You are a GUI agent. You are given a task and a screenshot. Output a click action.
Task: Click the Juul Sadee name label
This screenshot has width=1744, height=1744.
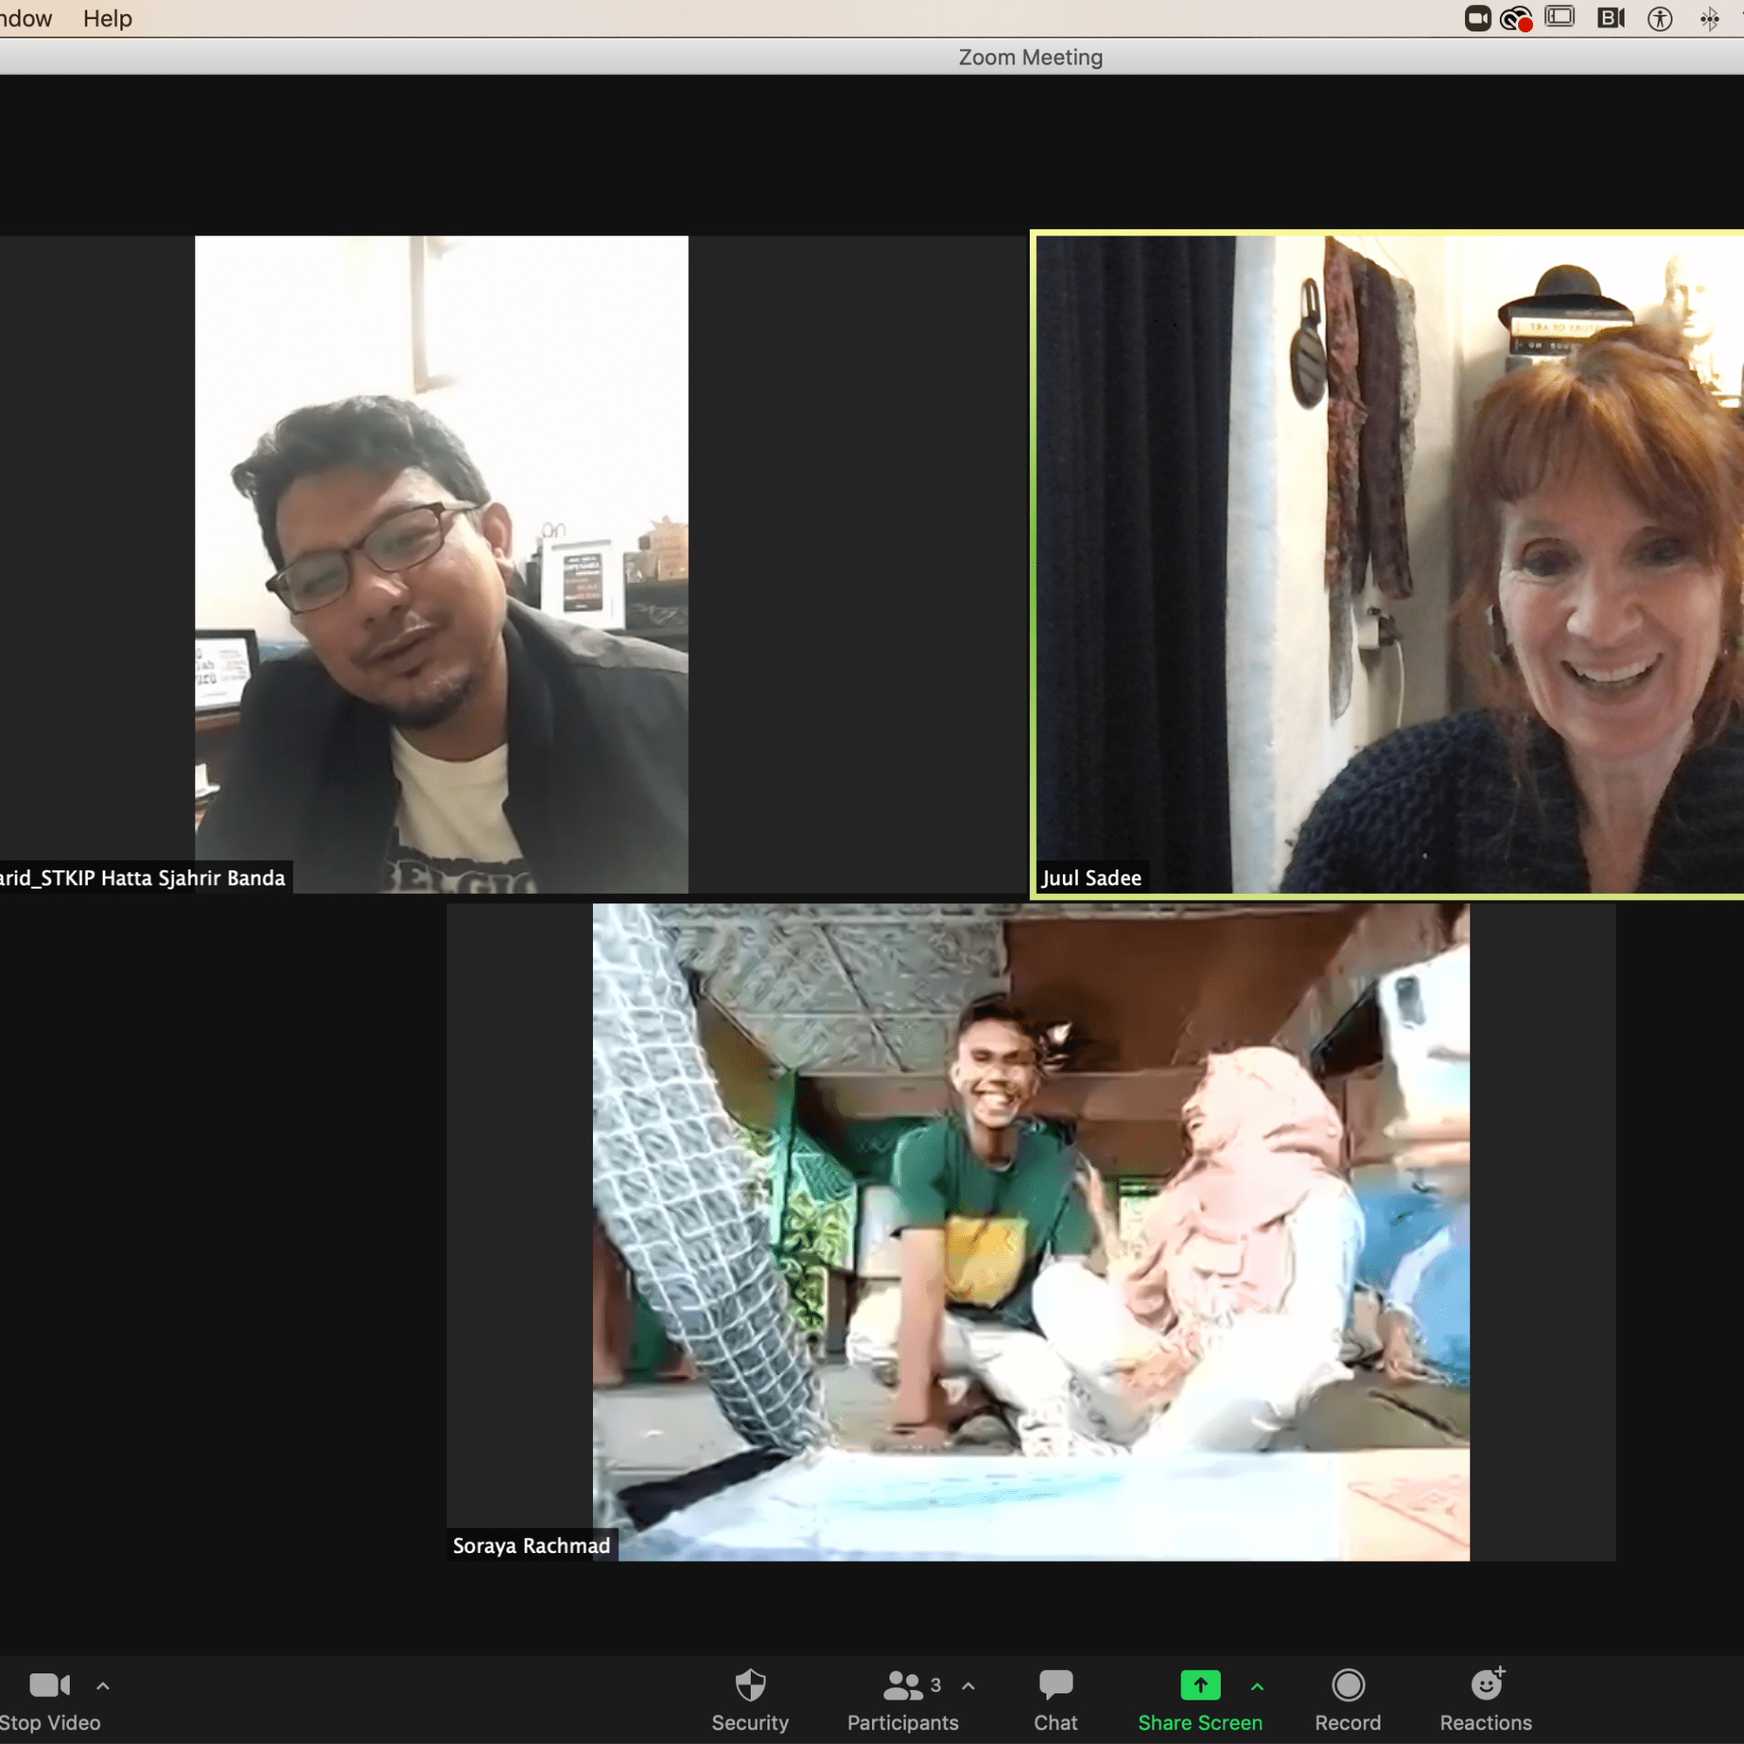coord(1092,877)
